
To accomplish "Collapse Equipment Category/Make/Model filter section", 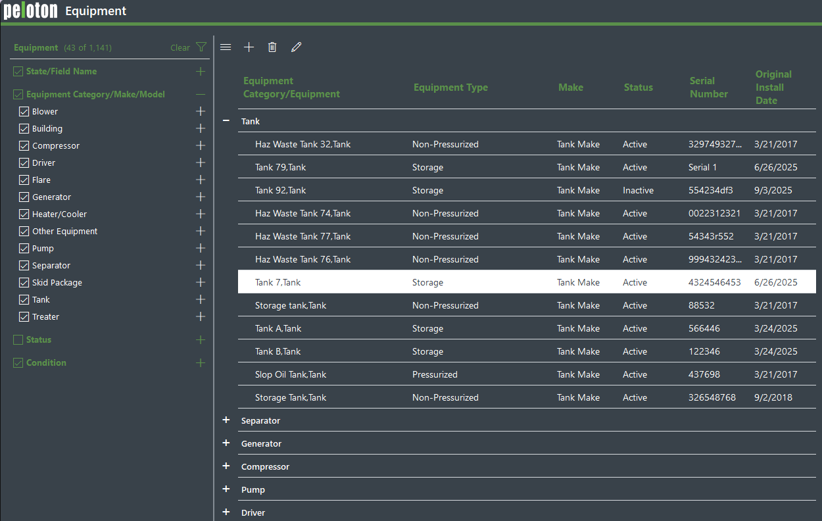I will [201, 95].
